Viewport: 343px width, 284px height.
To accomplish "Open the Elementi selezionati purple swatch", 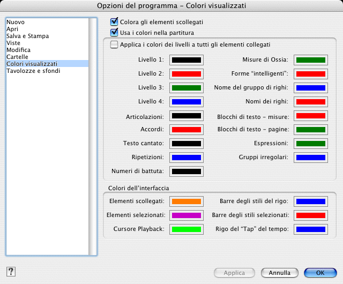I will 186,215.
